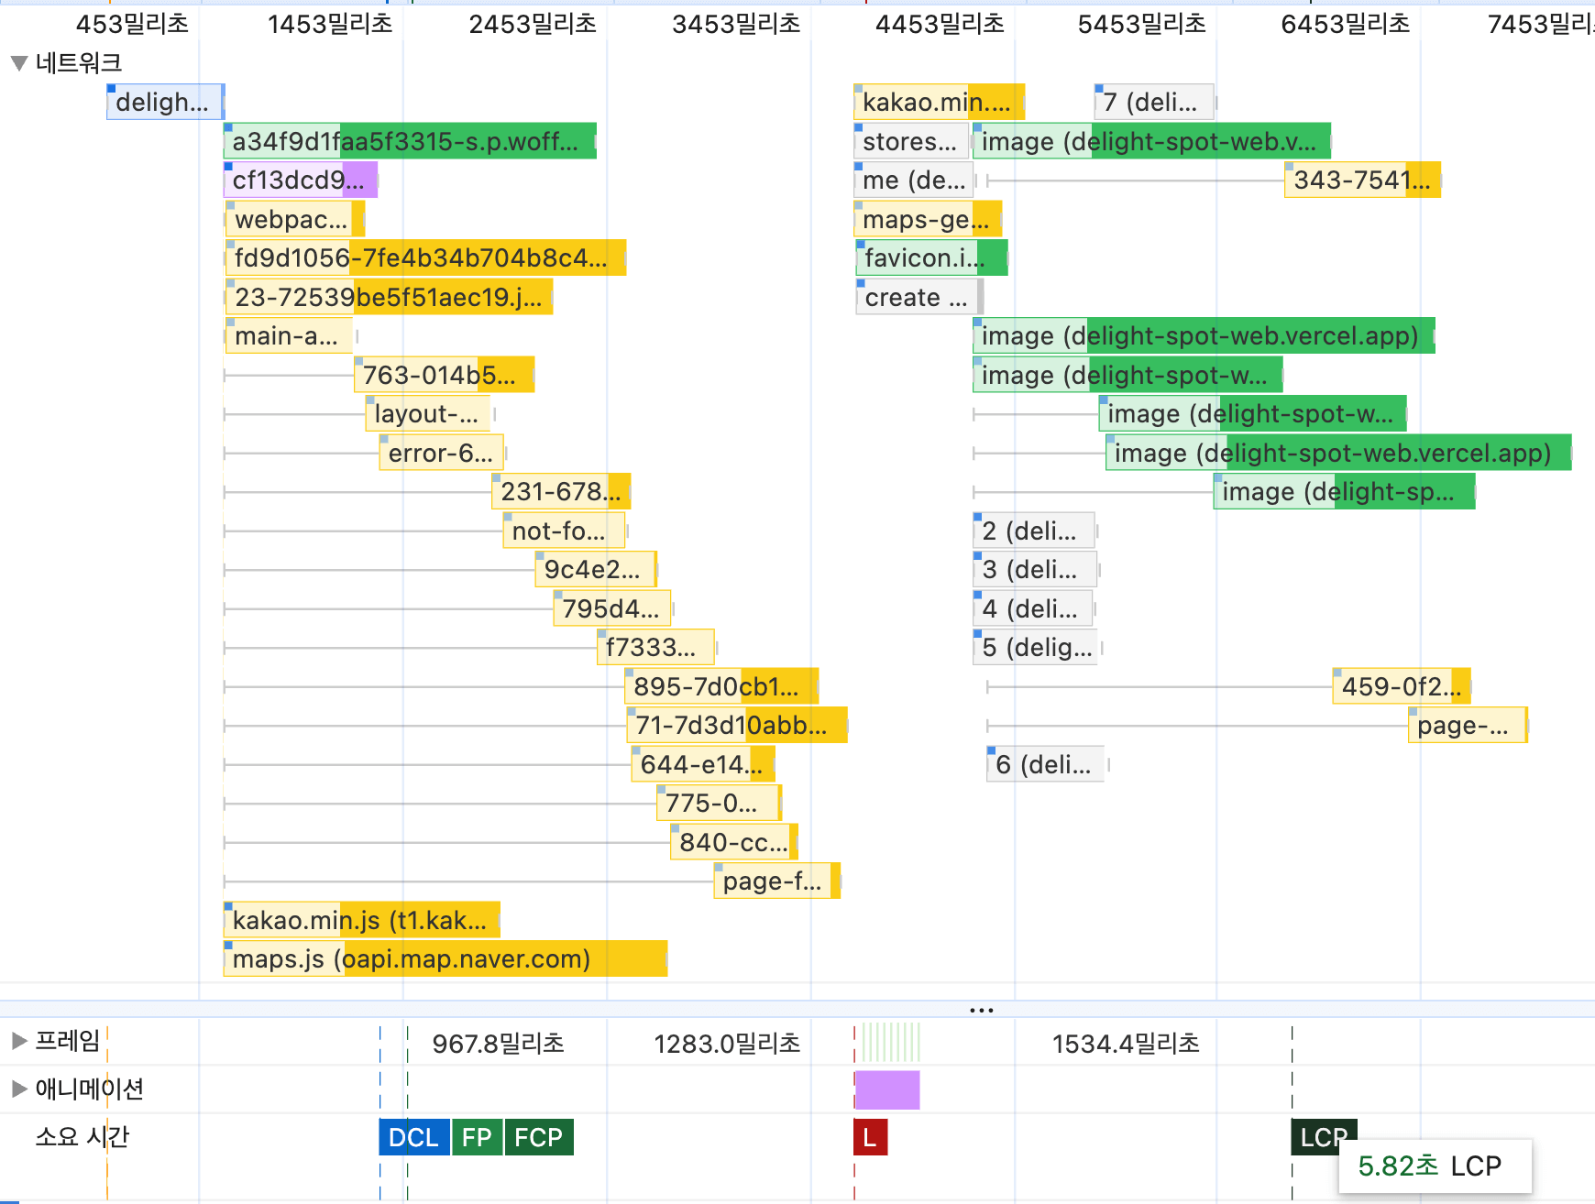Click the 343-7541 script request
This screenshot has height=1204, width=1595.
tap(1361, 180)
